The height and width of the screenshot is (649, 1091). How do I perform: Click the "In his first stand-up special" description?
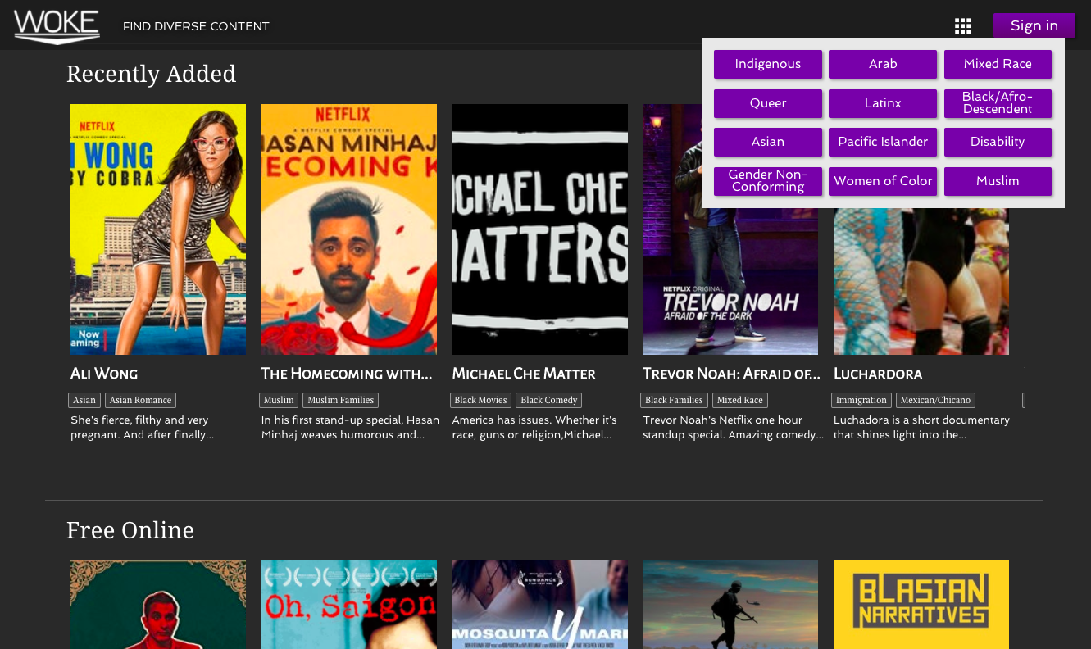tap(350, 428)
